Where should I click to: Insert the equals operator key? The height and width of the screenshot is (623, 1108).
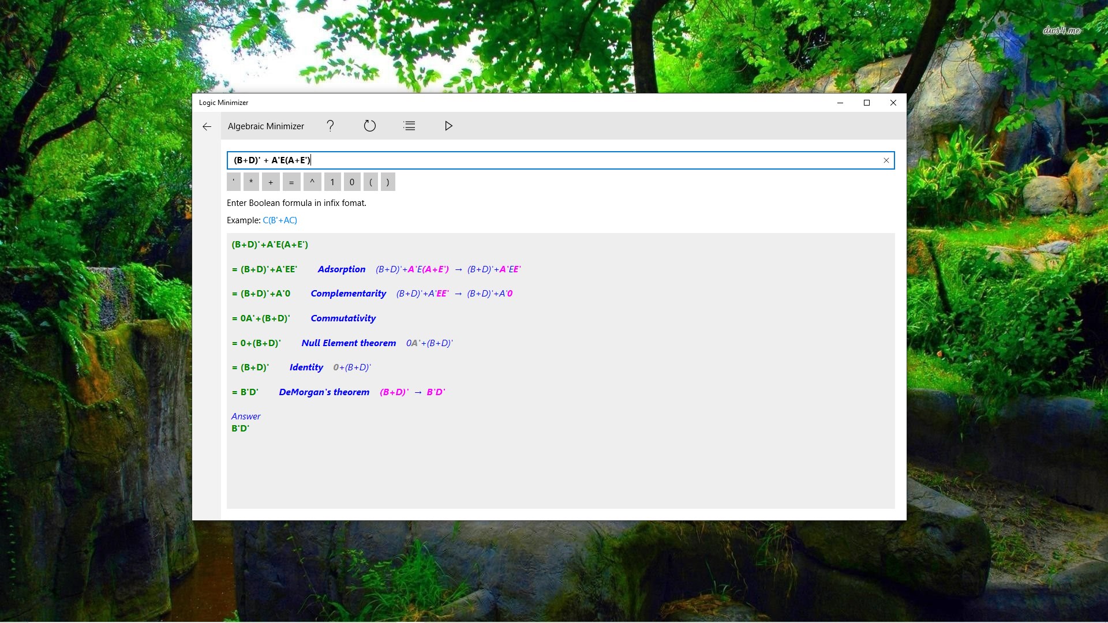click(x=291, y=182)
